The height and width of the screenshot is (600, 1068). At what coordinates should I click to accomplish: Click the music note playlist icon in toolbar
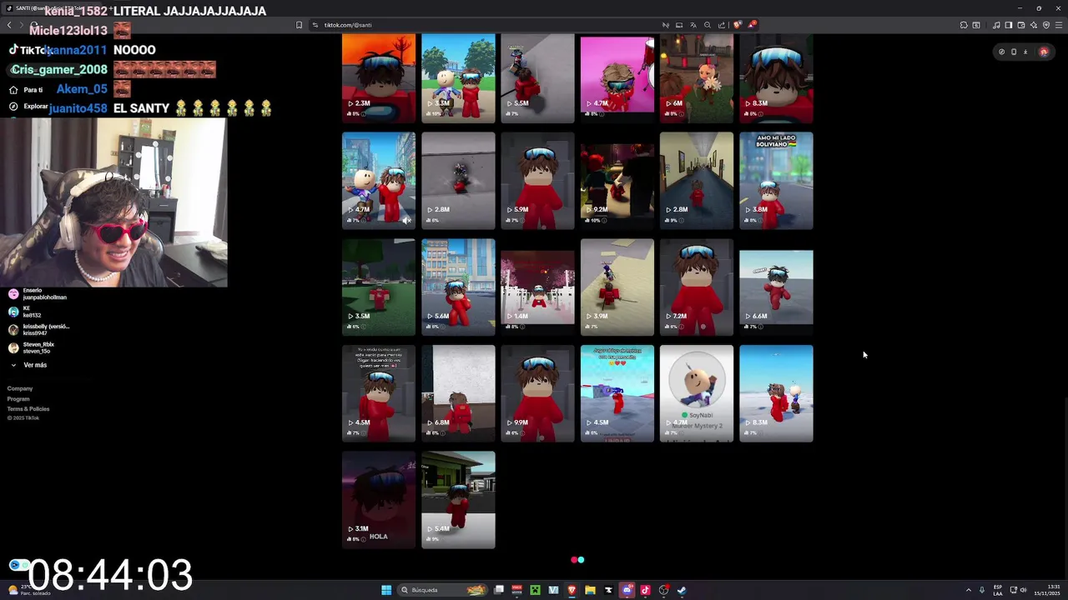(996, 25)
